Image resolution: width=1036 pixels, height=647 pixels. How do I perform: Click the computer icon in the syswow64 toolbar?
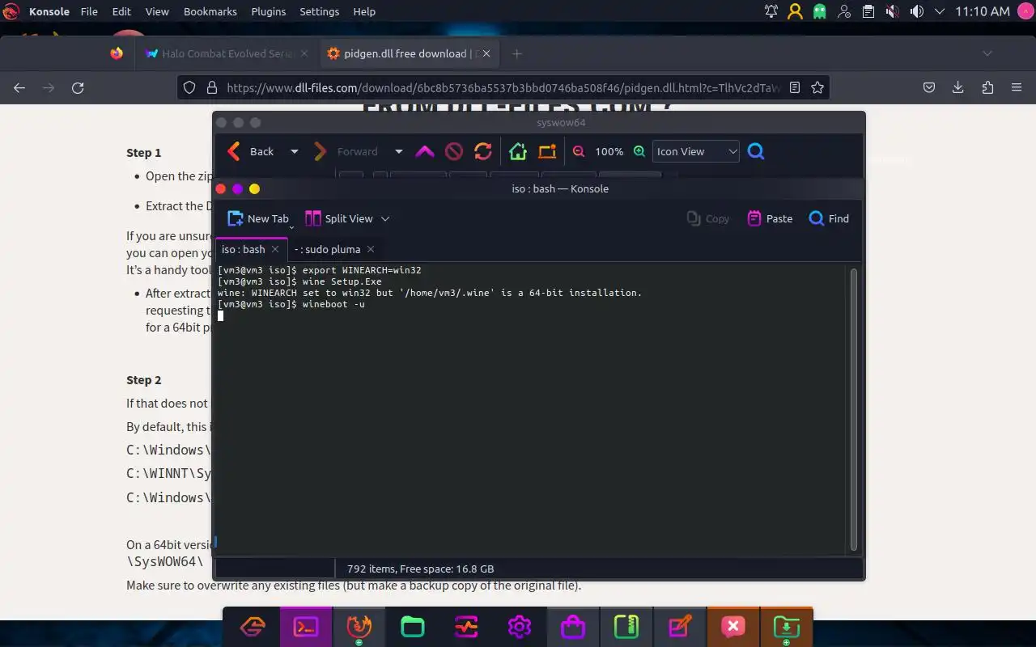(547, 151)
